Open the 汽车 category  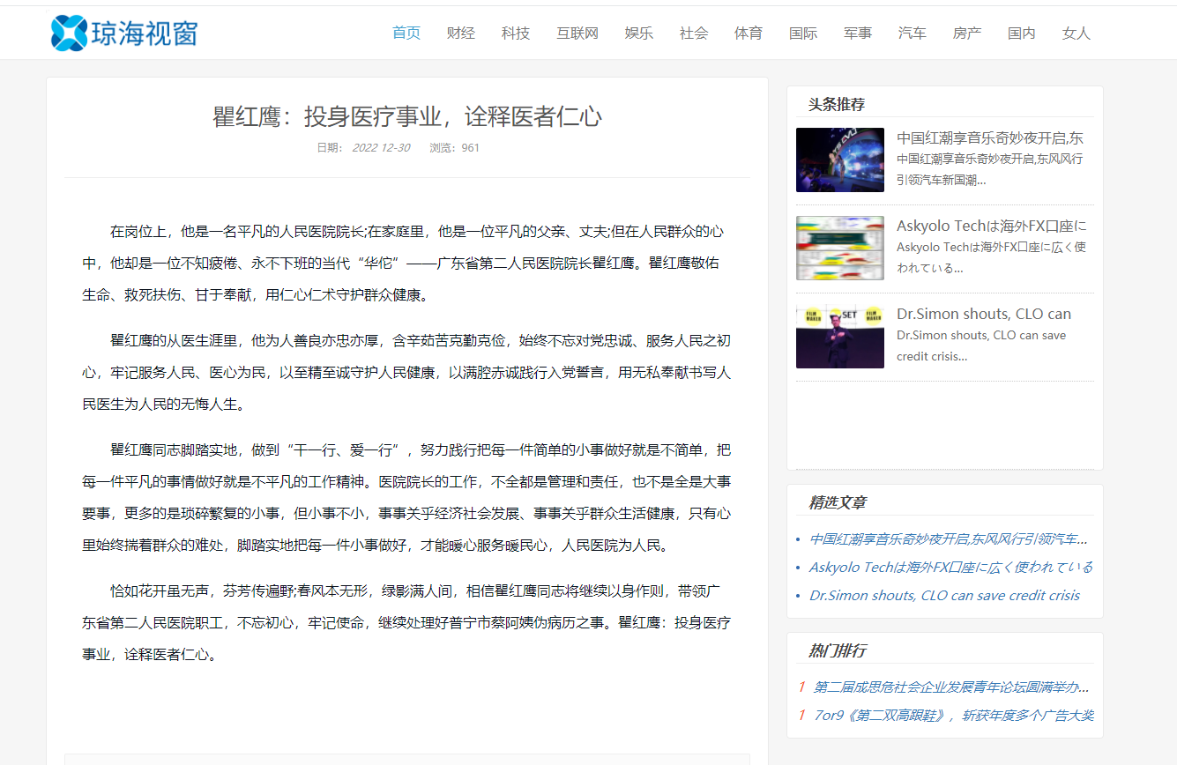(913, 33)
